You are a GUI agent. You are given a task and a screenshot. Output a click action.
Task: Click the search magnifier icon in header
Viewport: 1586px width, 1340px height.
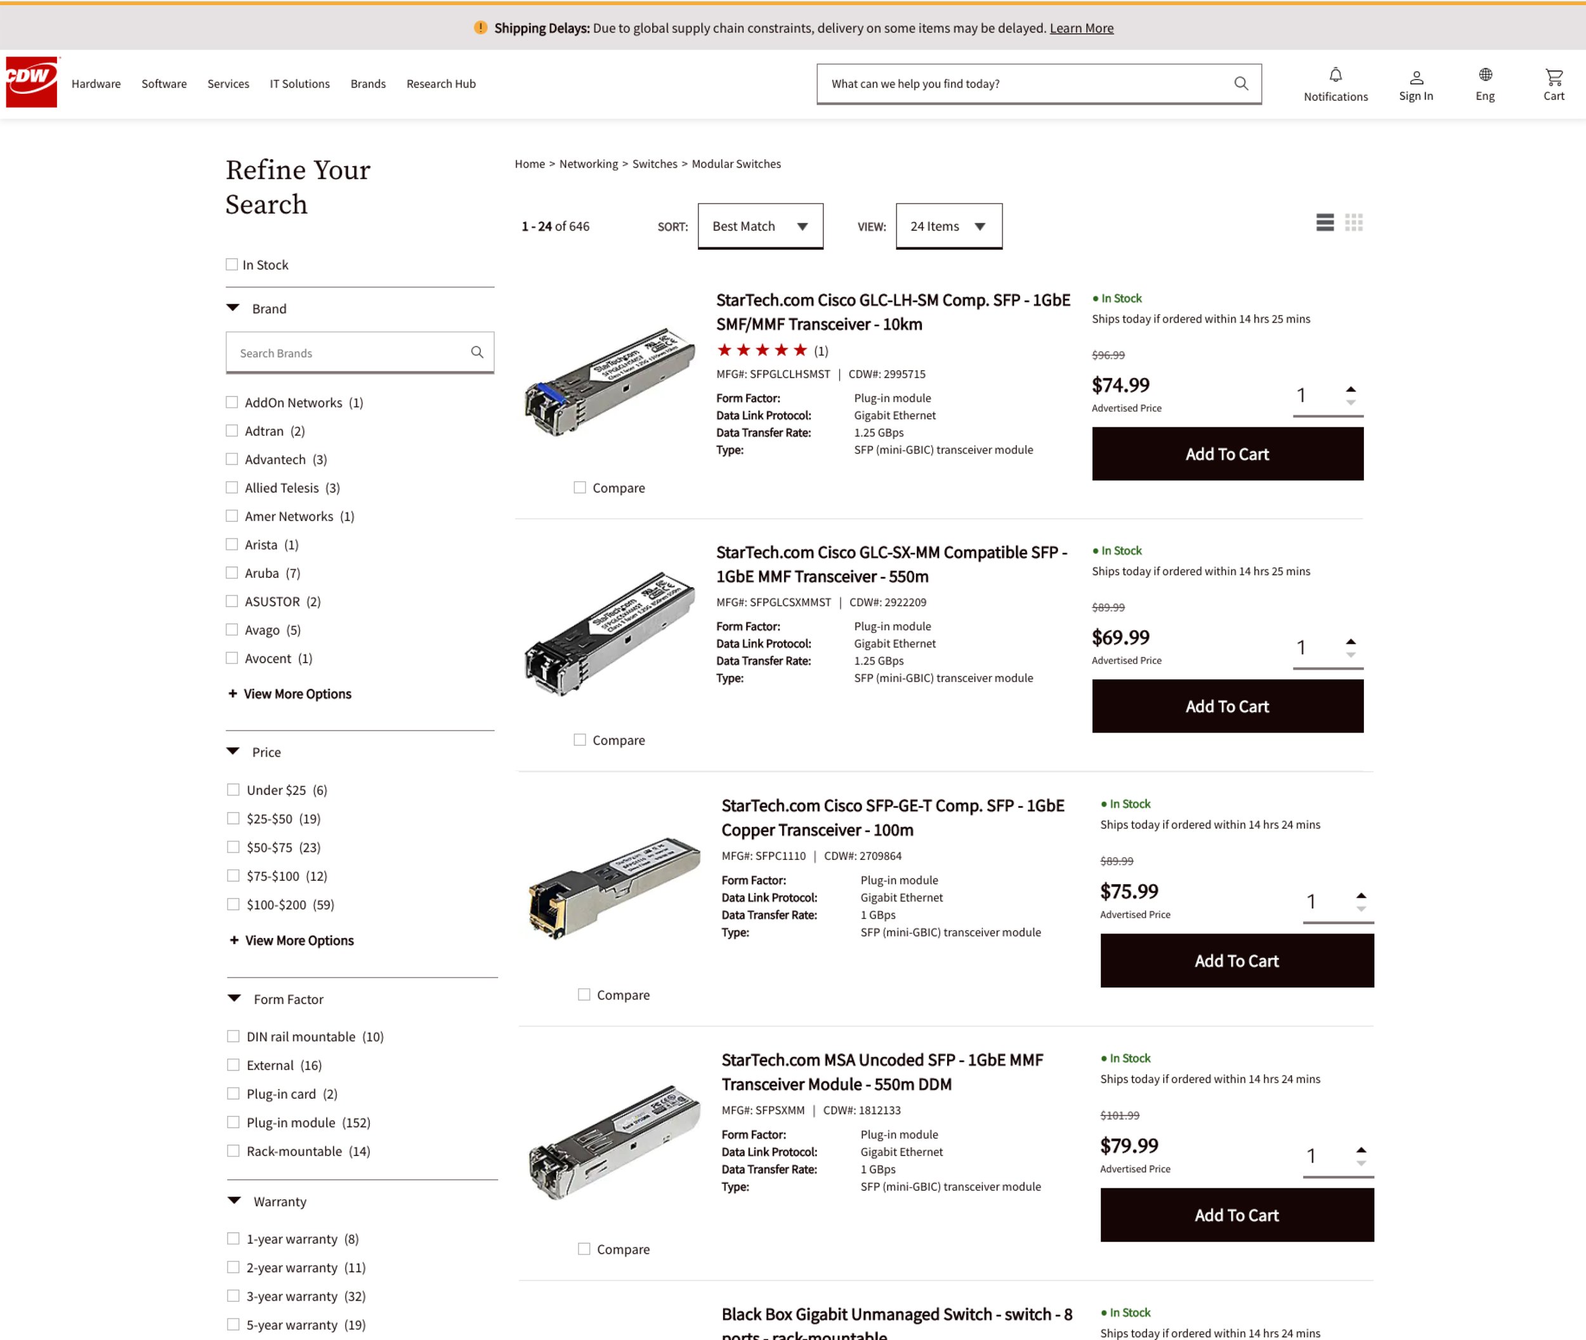(1240, 84)
